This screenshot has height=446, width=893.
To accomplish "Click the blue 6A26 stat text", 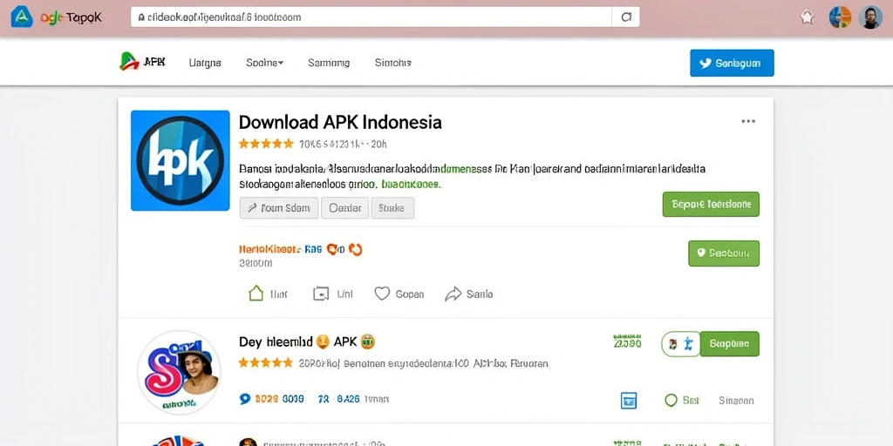I will [348, 399].
